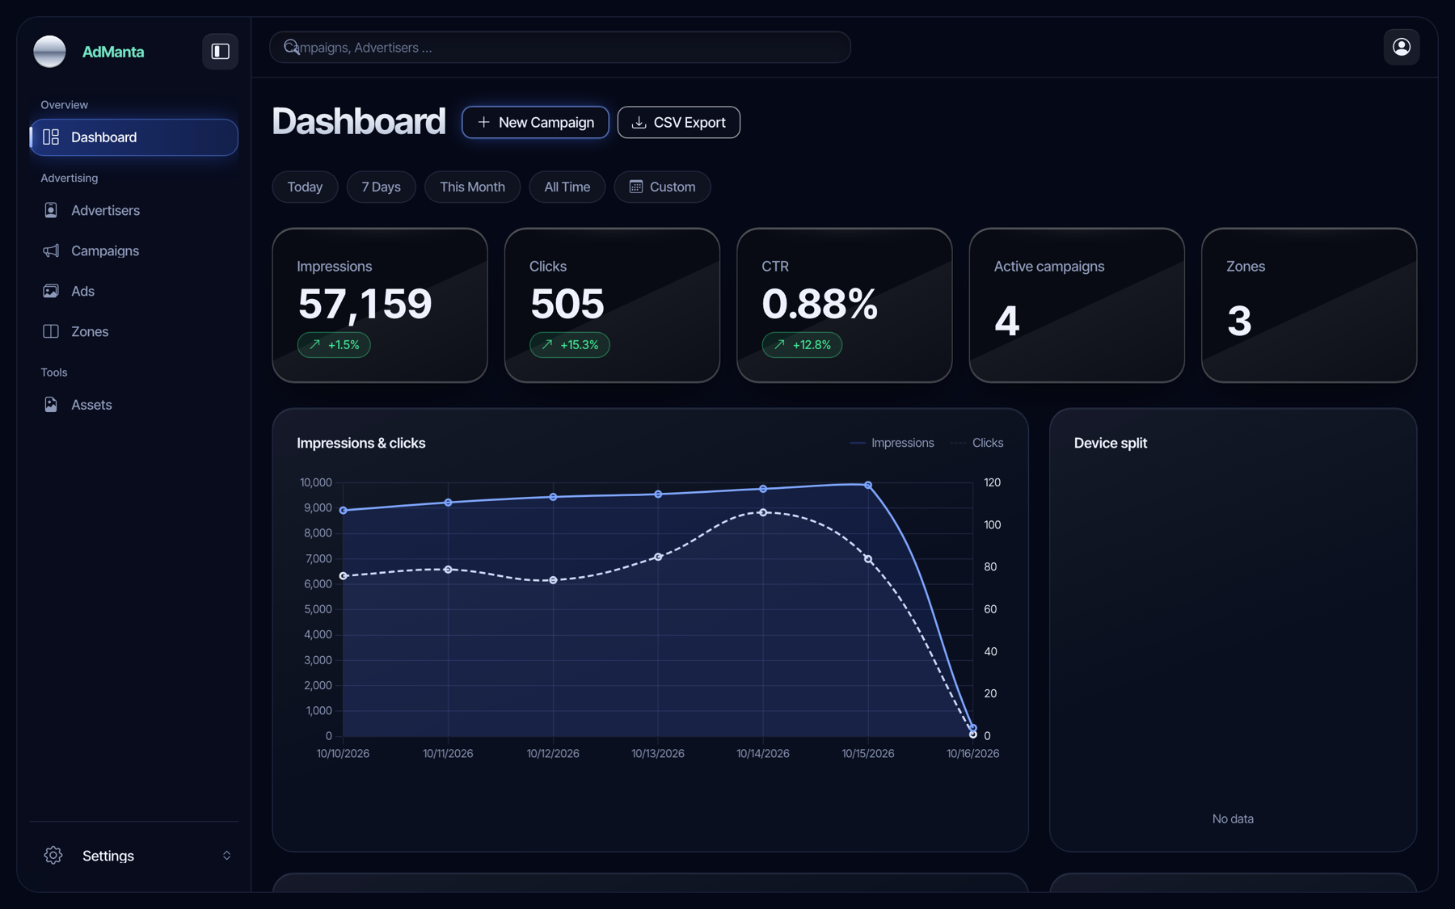Navigate to Zones
1455x909 pixels.
click(x=134, y=331)
